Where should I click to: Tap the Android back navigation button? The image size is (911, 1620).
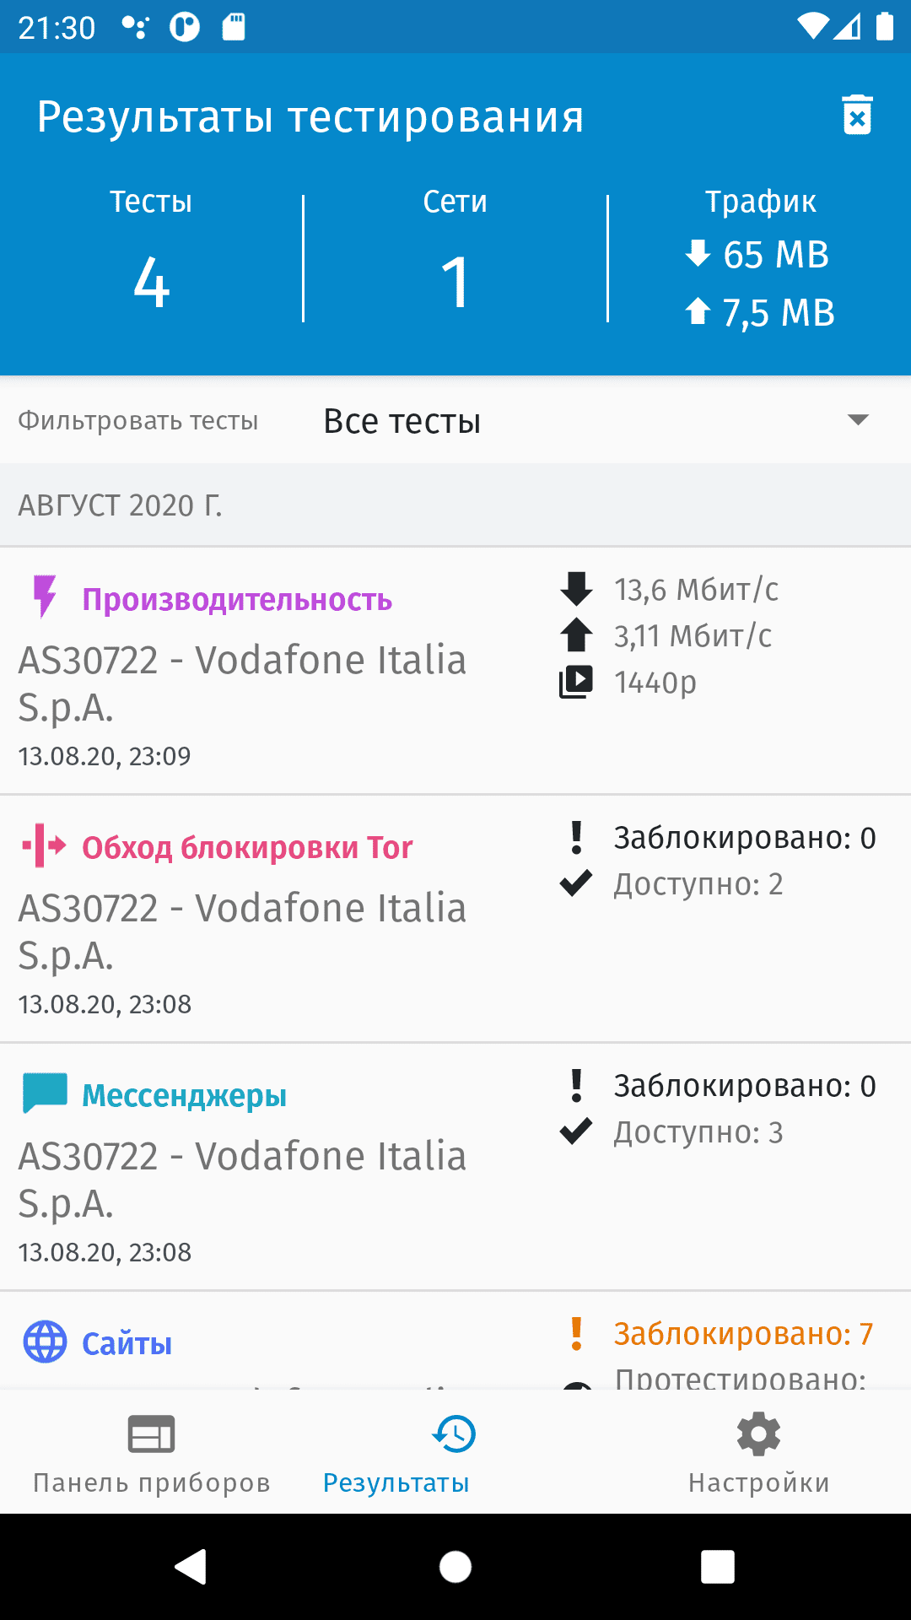(x=191, y=1567)
